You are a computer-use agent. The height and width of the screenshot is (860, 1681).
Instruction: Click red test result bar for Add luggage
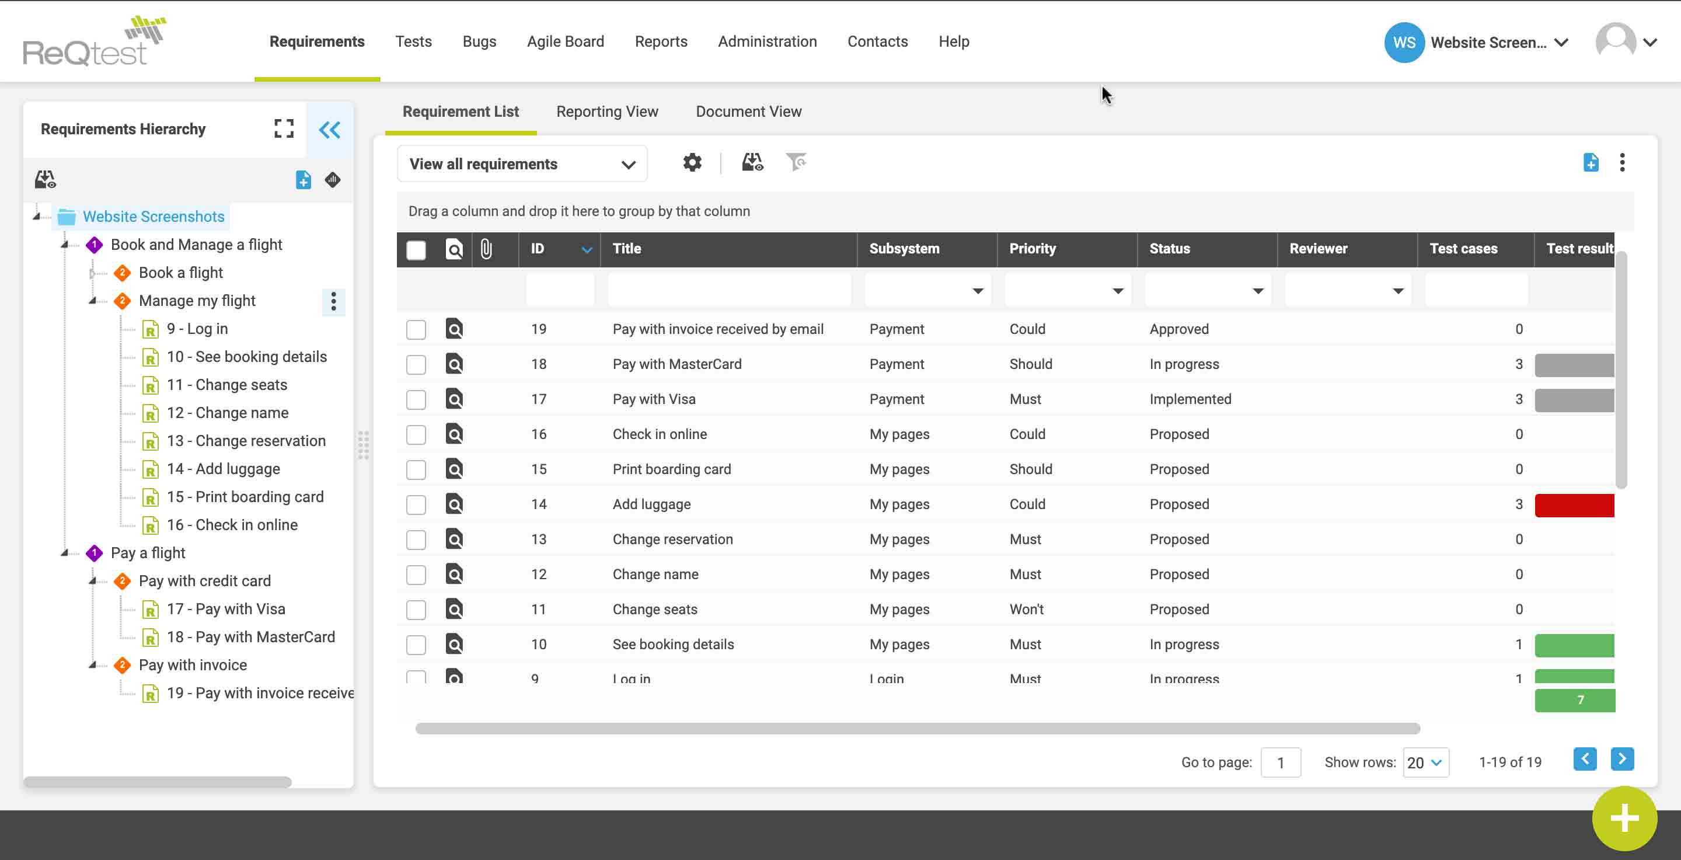pos(1574,506)
